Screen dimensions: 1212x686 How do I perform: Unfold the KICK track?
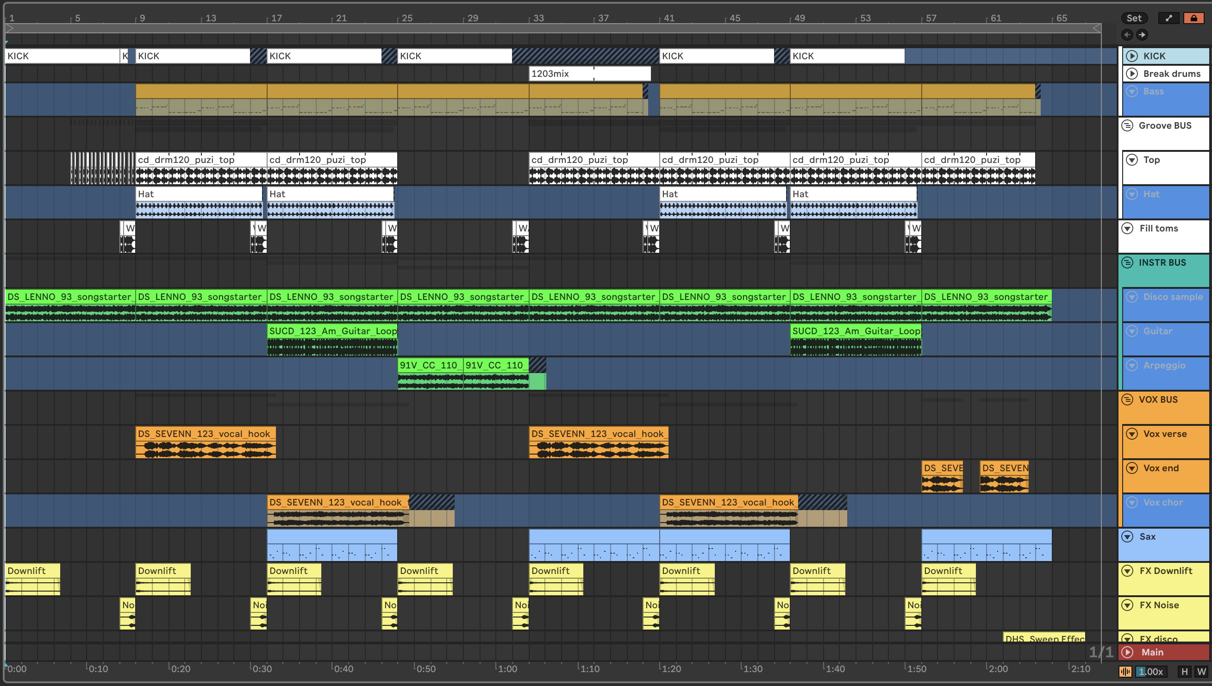pos(1132,56)
